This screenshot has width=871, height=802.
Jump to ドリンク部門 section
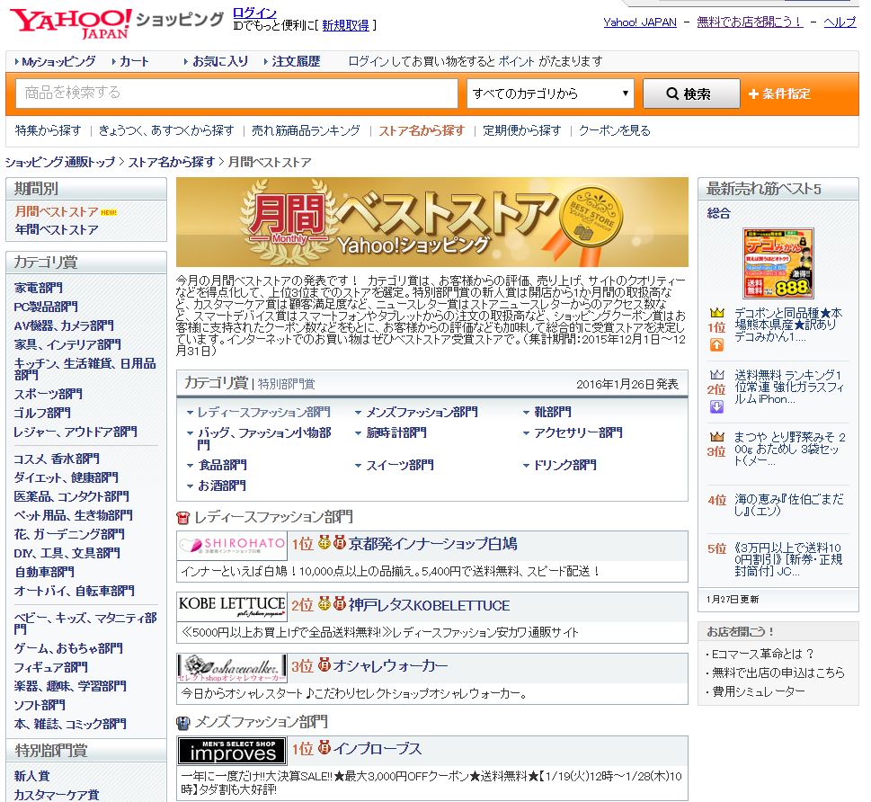click(x=564, y=465)
